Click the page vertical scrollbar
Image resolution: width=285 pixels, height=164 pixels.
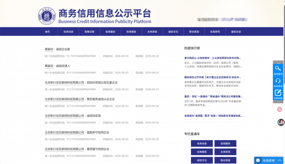click(x=284, y=82)
